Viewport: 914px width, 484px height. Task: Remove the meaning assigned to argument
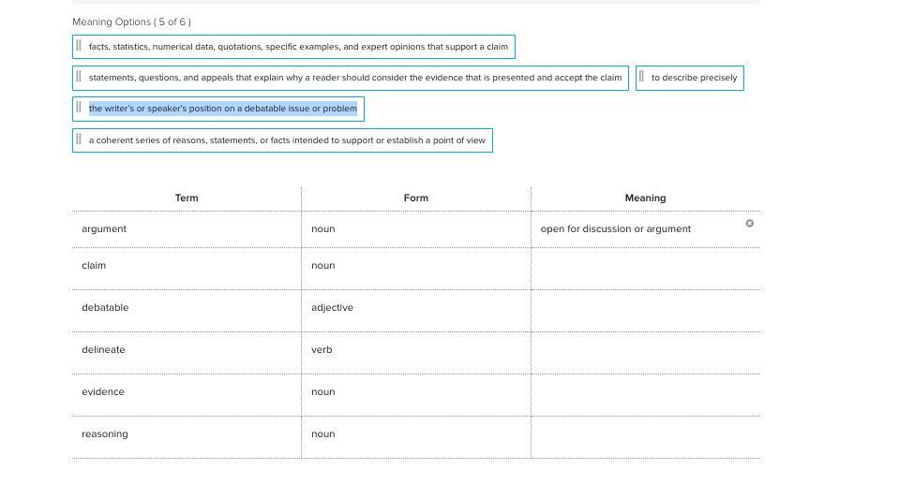(x=749, y=223)
